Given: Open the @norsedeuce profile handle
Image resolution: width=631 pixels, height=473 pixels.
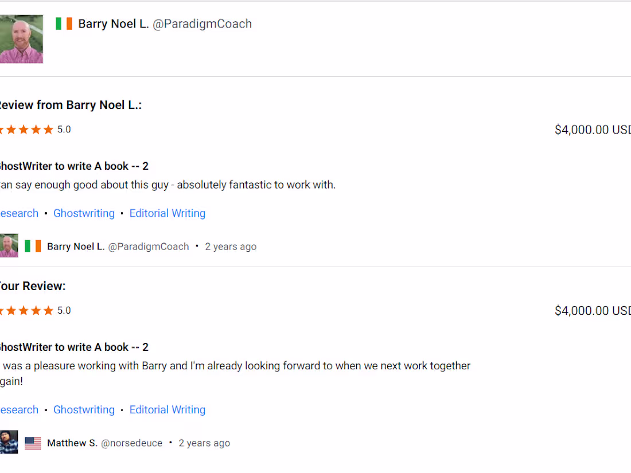Looking at the screenshot, I should [x=131, y=443].
